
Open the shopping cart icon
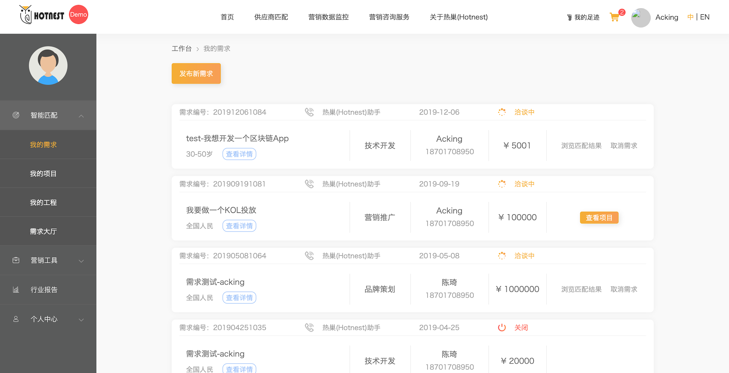(614, 17)
